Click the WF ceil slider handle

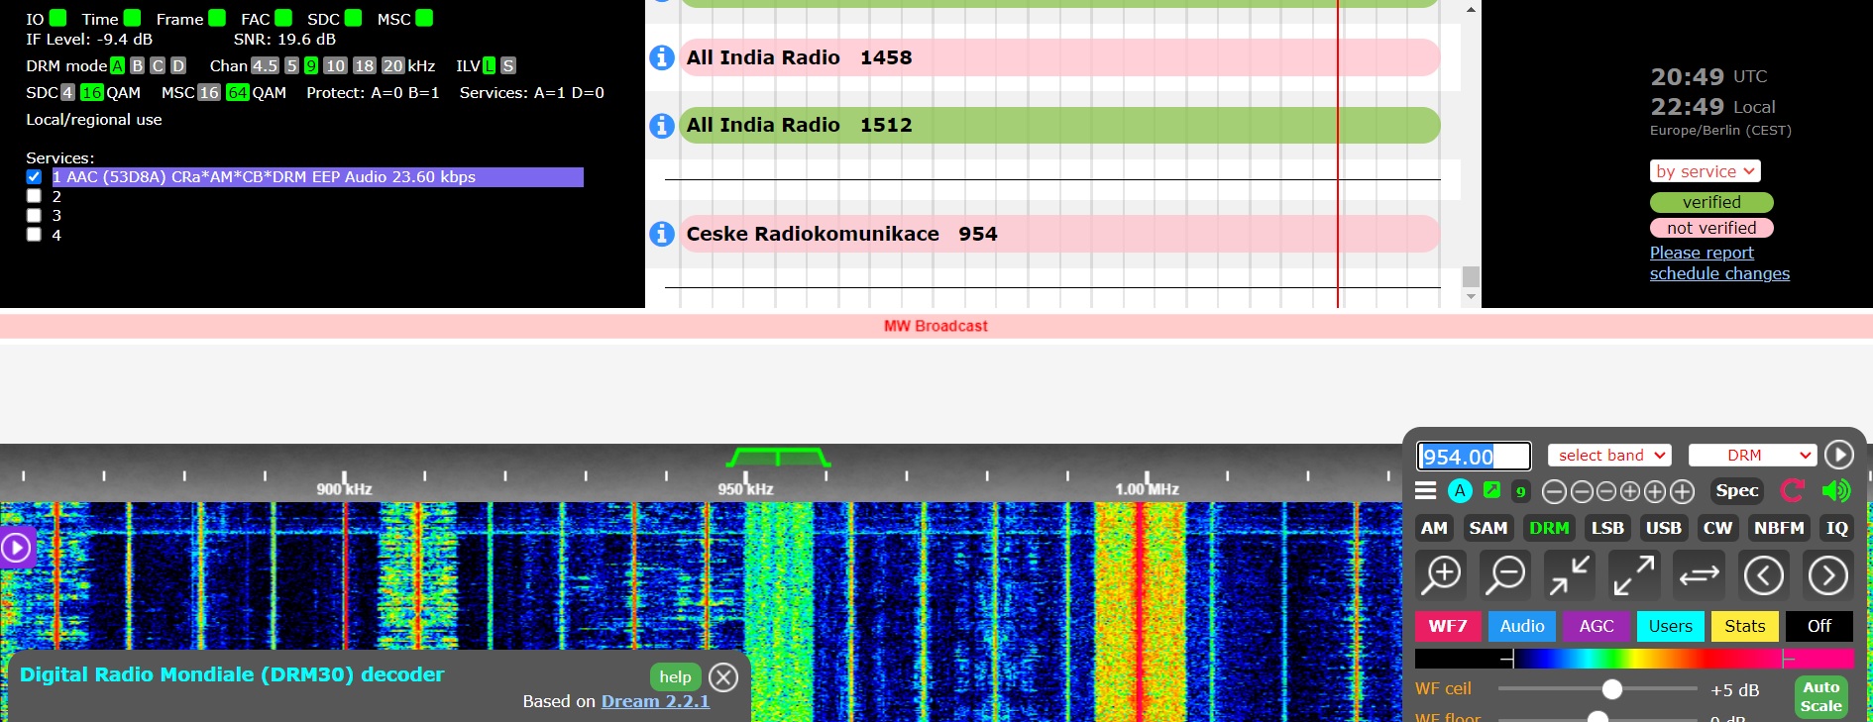[x=1612, y=689]
